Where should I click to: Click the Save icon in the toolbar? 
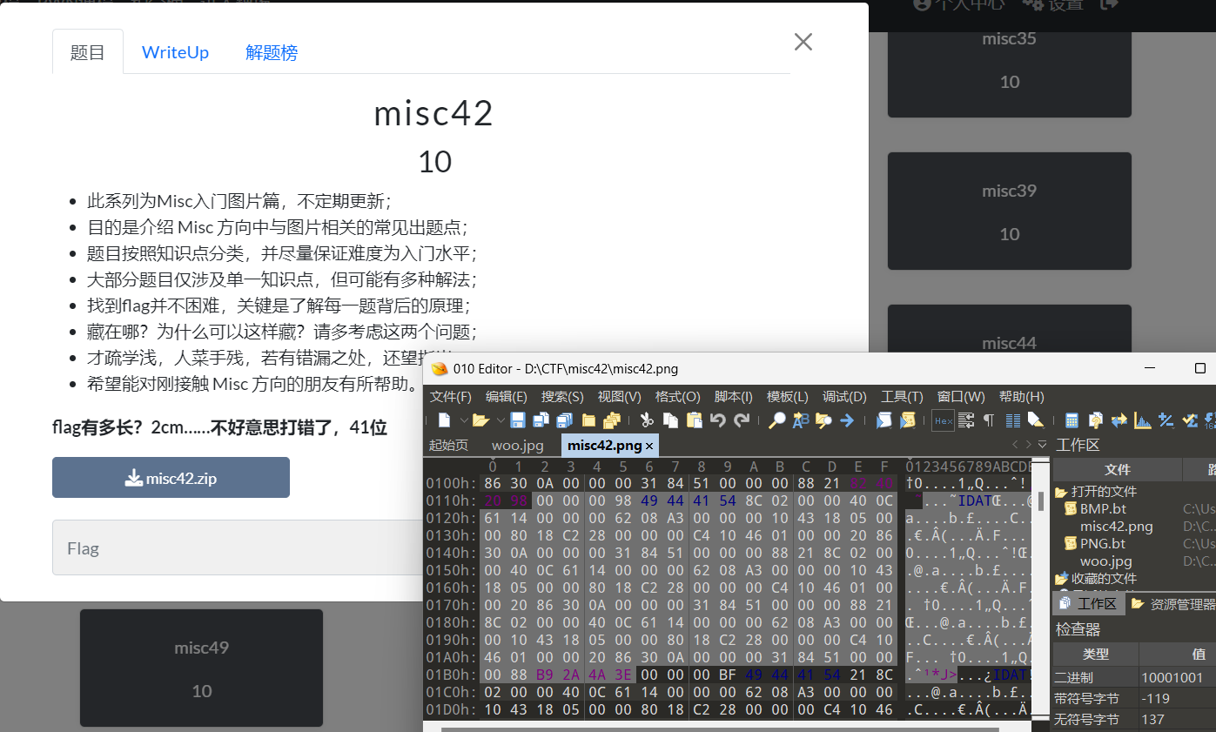(x=518, y=420)
